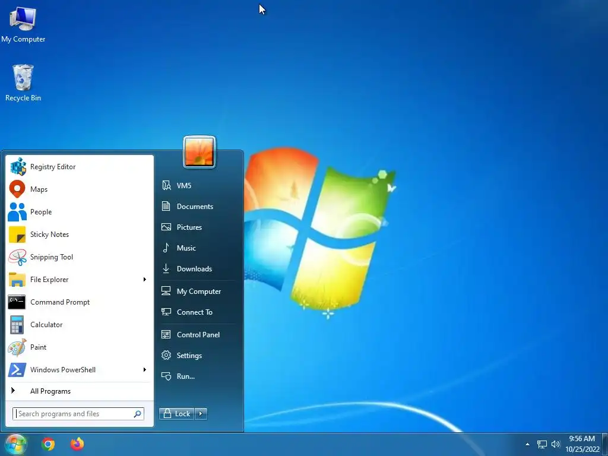This screenshot has width=608, height=456.
Task: Click the "Registry Editor" label
Action: [x=53, y=167]
